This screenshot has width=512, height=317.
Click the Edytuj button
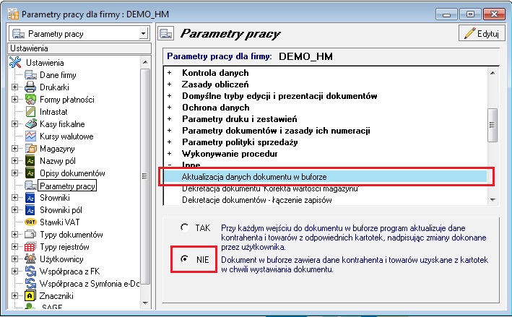(x=482, y=33)
